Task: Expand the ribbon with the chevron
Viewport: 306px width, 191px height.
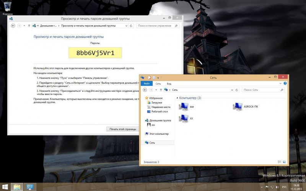Action: point(280,83)
